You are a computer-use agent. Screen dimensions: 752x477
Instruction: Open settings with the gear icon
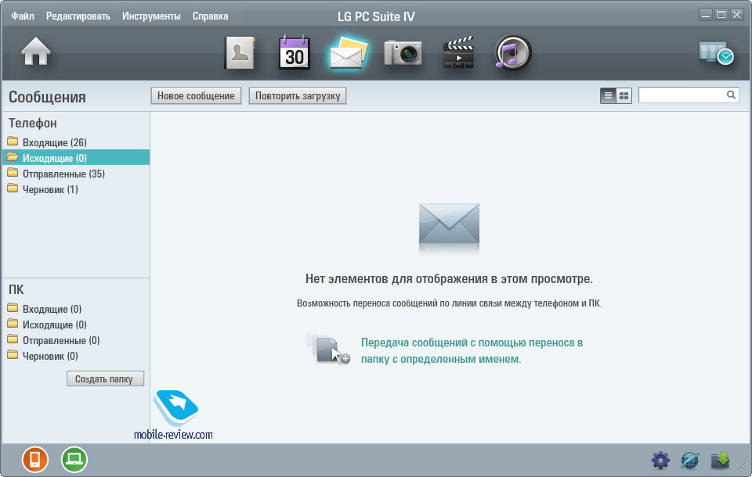point(660,461)
